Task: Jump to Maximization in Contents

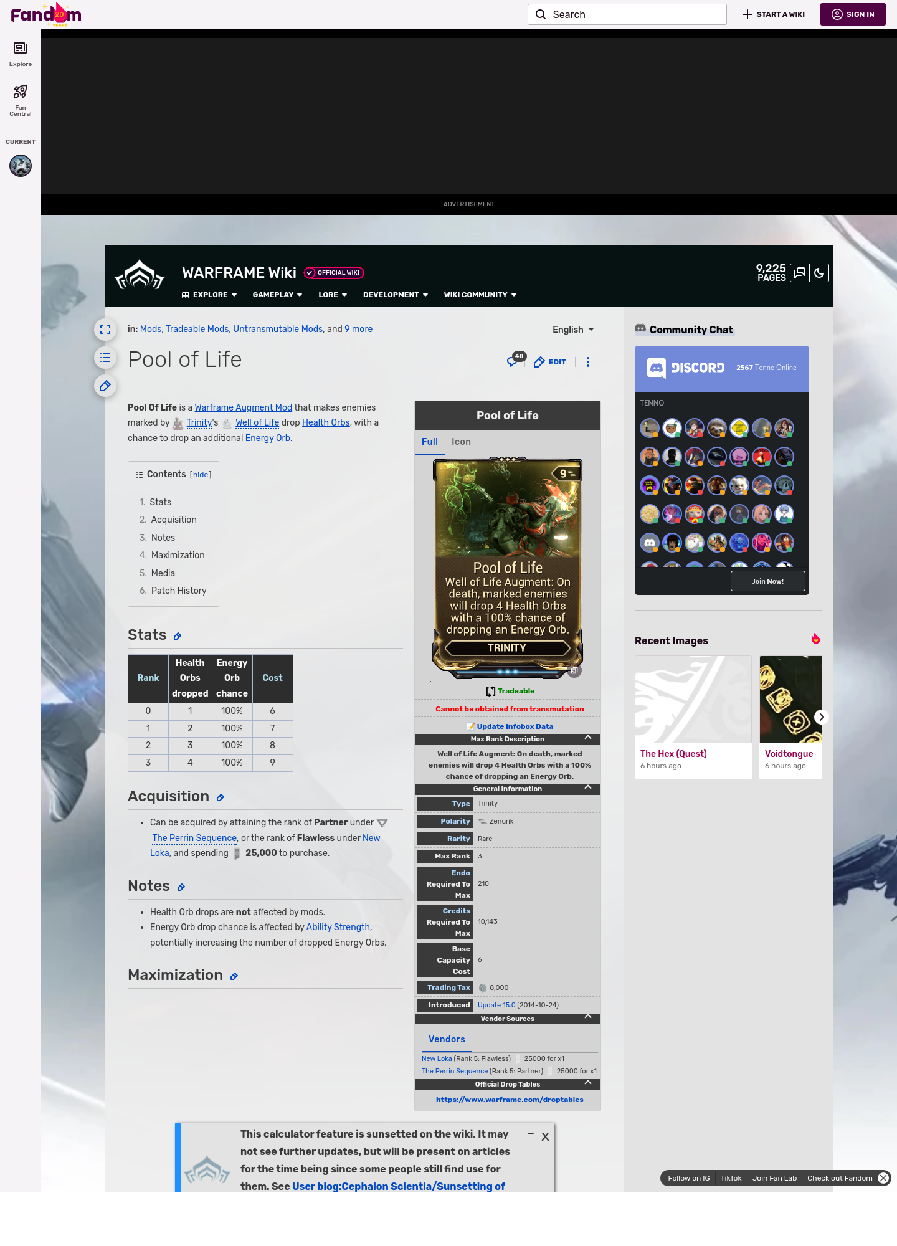Action: (x=178, y=555)
